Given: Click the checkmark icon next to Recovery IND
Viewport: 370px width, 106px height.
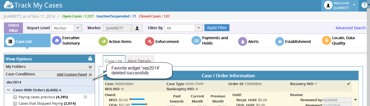Looking at the screenshot, I should click(x=348, y=84).
